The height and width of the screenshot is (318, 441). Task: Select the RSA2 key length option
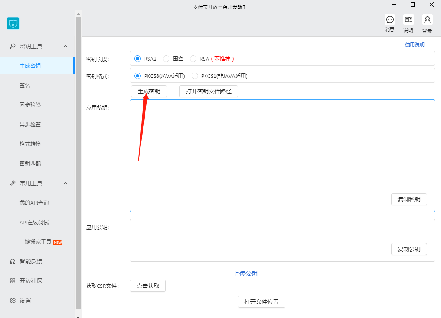tap(138, 59)
